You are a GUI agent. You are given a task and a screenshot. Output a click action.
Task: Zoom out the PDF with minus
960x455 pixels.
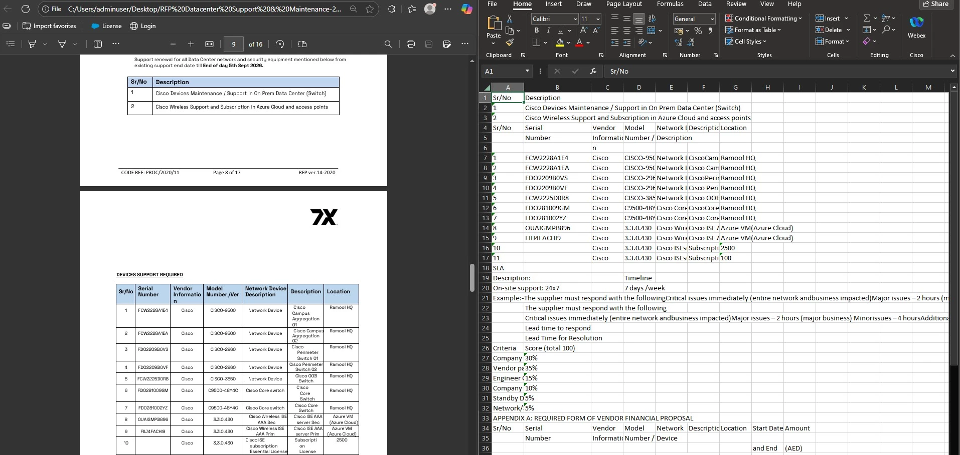point(173,44)
